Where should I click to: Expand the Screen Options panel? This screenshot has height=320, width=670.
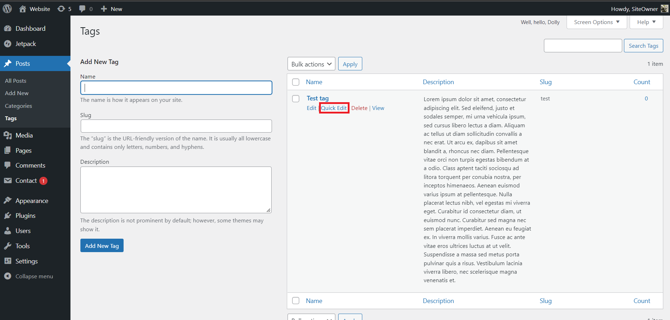coord(596,22)
